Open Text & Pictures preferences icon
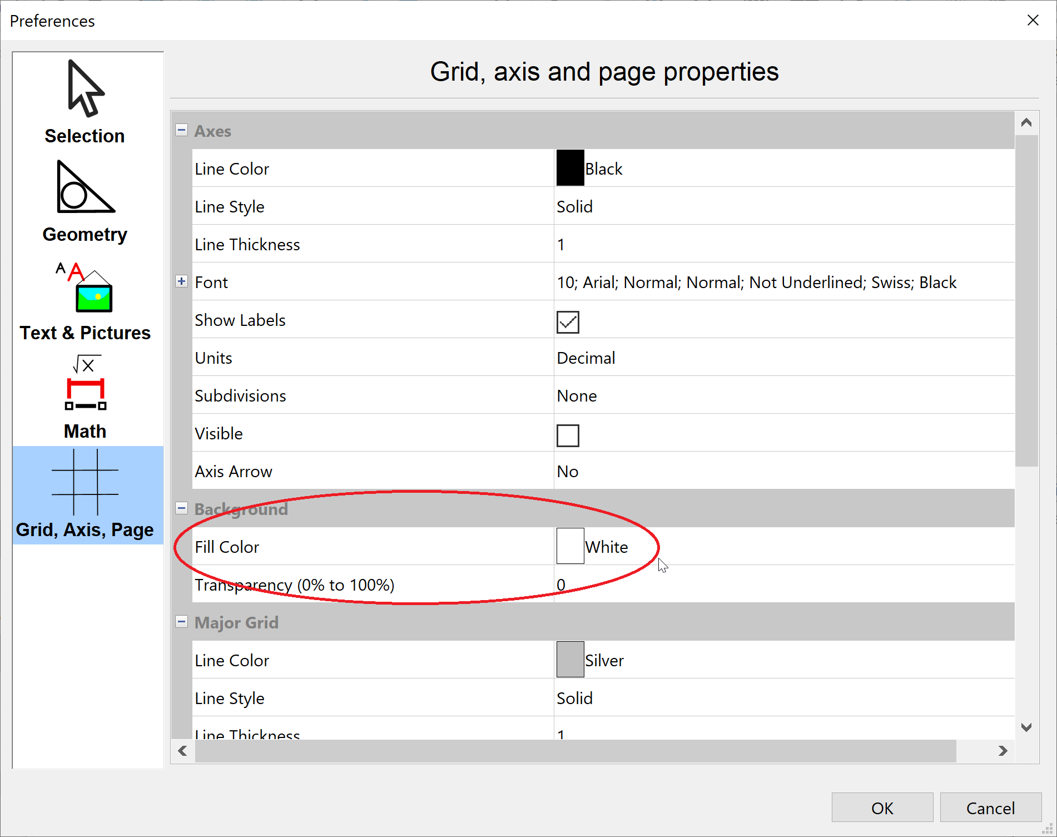Viewport: 1057px width, 837px height. pos(85,288)
